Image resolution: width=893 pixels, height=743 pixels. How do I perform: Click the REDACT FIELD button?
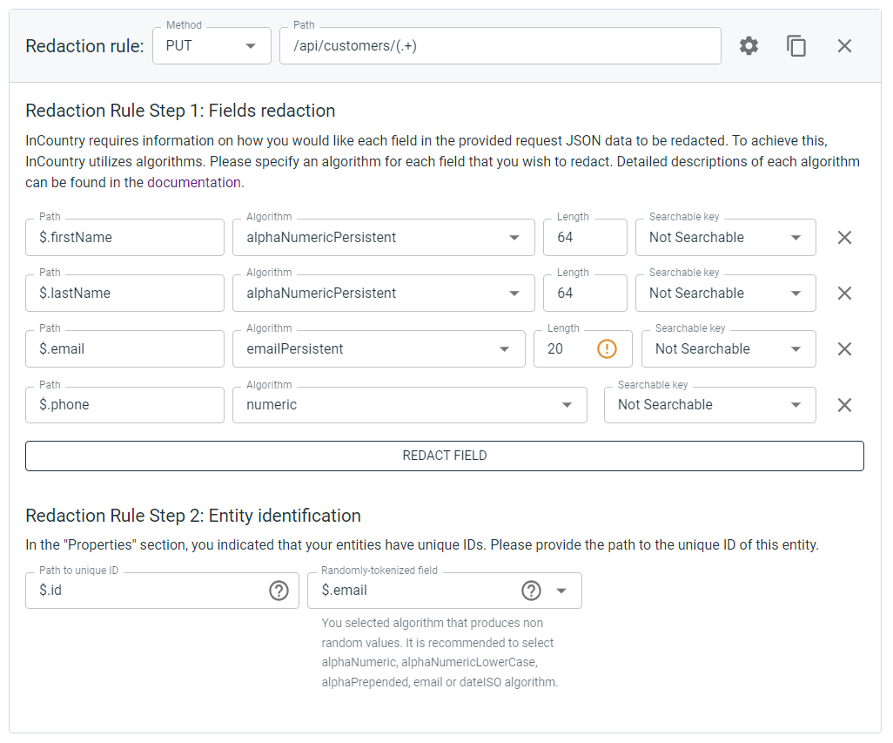coord(444,456)
